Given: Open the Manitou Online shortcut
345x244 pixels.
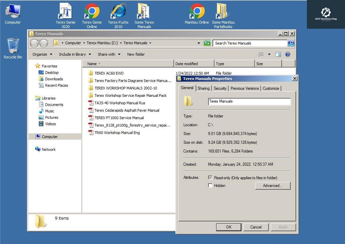Looking at the screenshot, I should click(x=197, y=11).
